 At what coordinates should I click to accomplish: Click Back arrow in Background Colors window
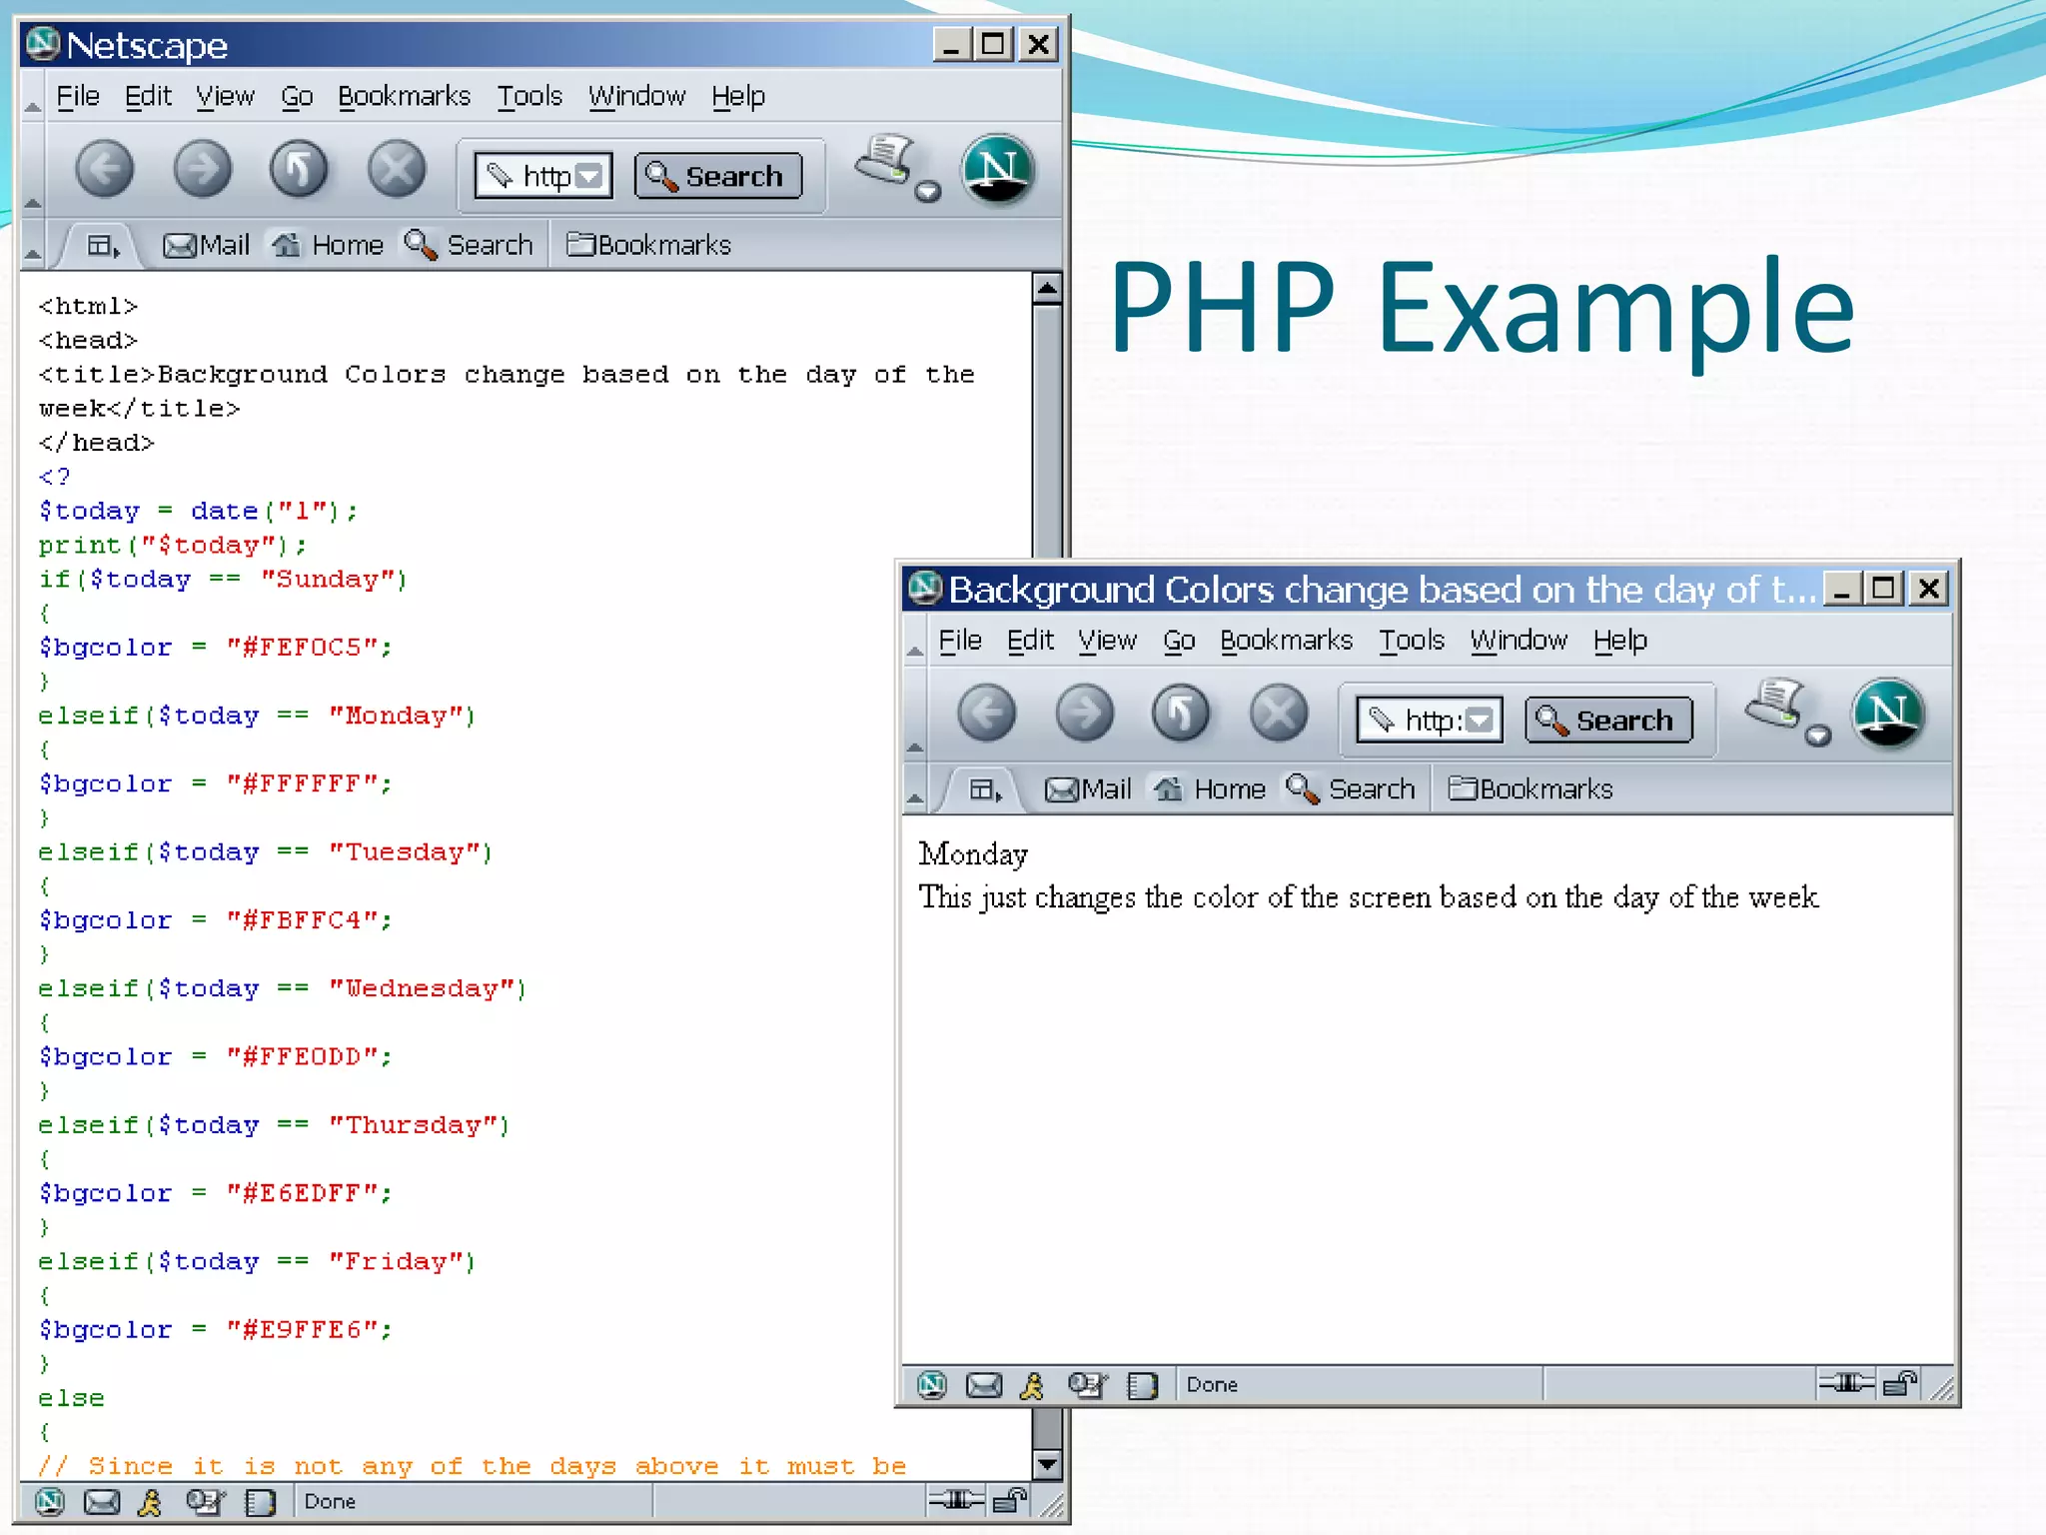(986, 713)
